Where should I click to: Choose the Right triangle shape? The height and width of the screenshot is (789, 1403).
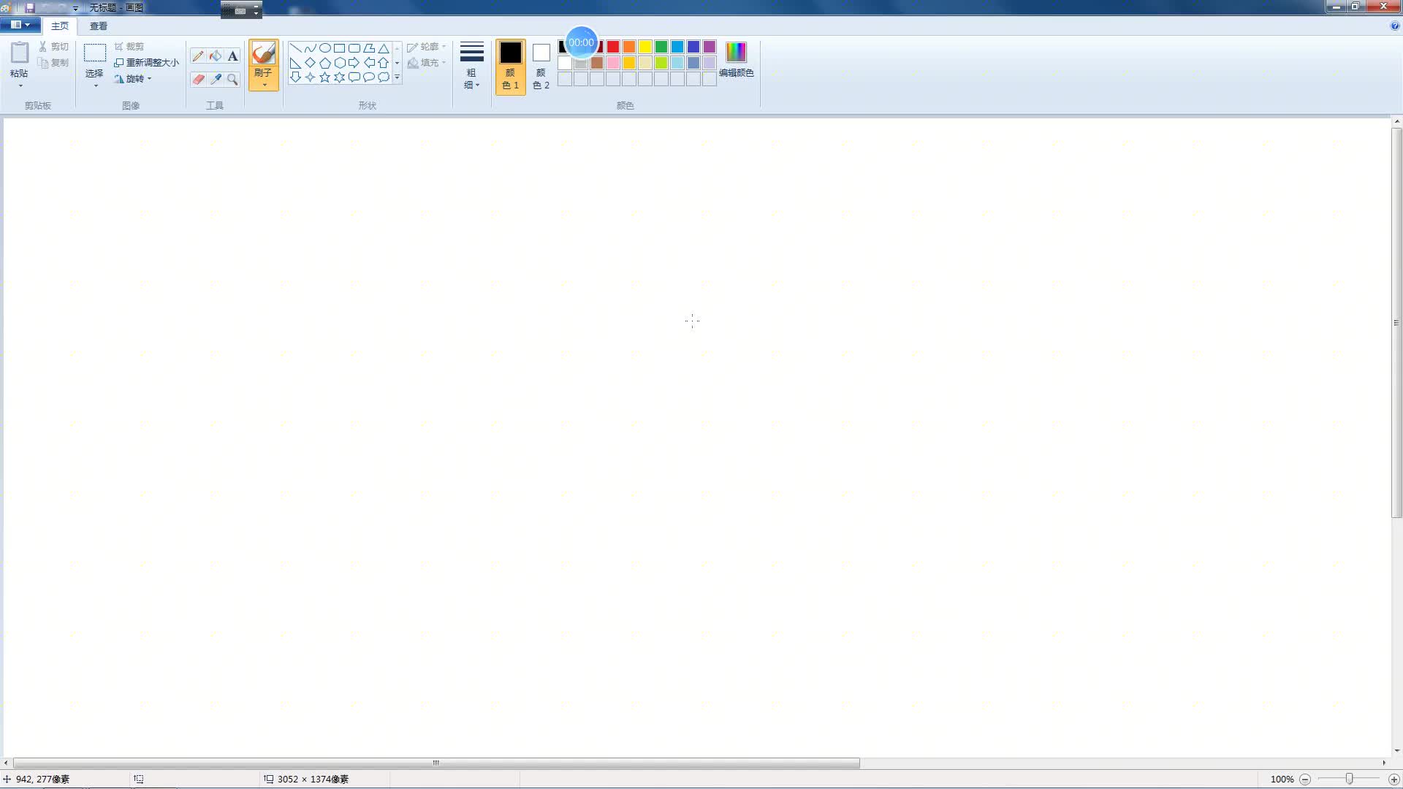click(x=296, y=63)
